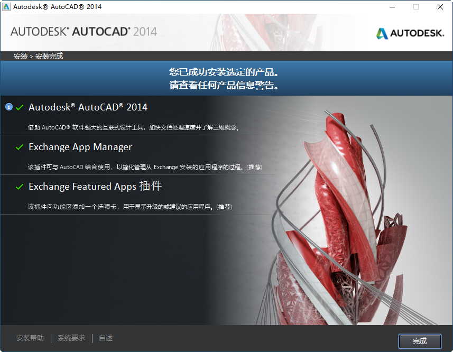Screen dimensions: 453x352
Task: Open the 自述 readme link
Action: click(106, 338)
